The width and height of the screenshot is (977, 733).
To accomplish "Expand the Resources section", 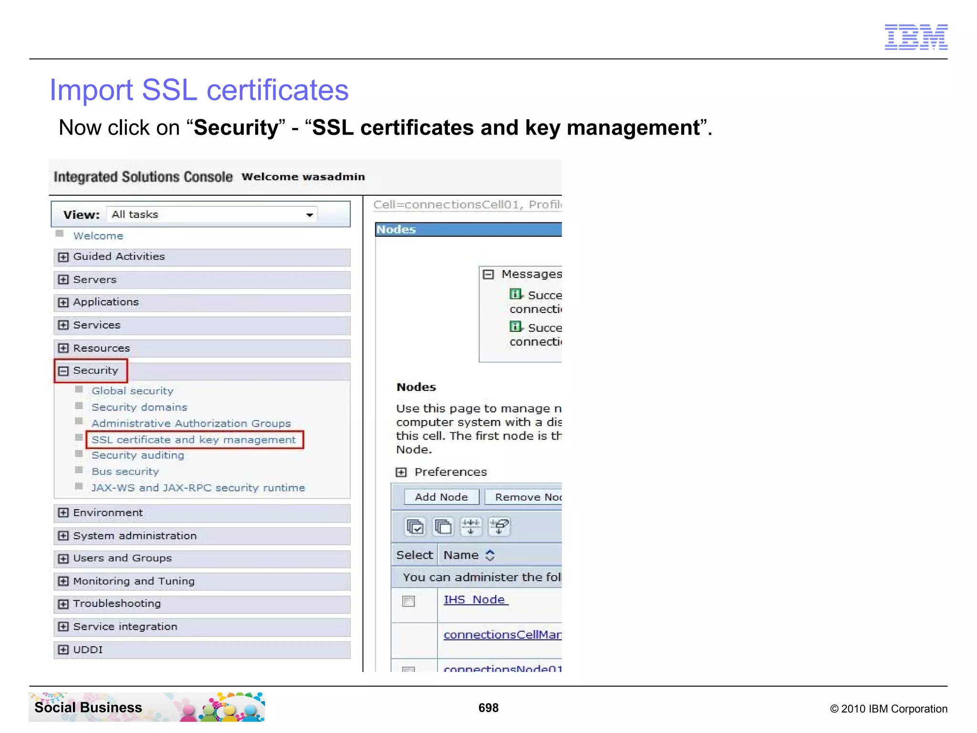I will tap(63, 348).
